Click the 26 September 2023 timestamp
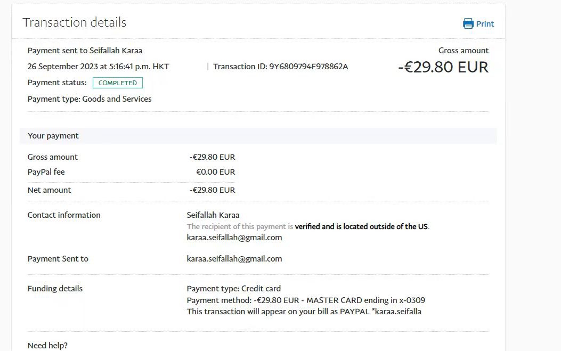Image resolution: width=561 pixels, height=351 pixels. [x=98, y=67]
